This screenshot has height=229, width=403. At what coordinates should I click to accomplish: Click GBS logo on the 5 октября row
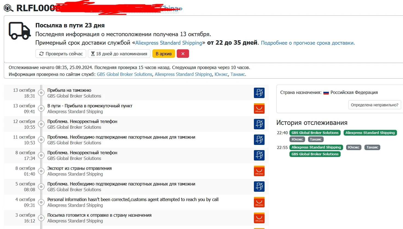click(259, 187)
